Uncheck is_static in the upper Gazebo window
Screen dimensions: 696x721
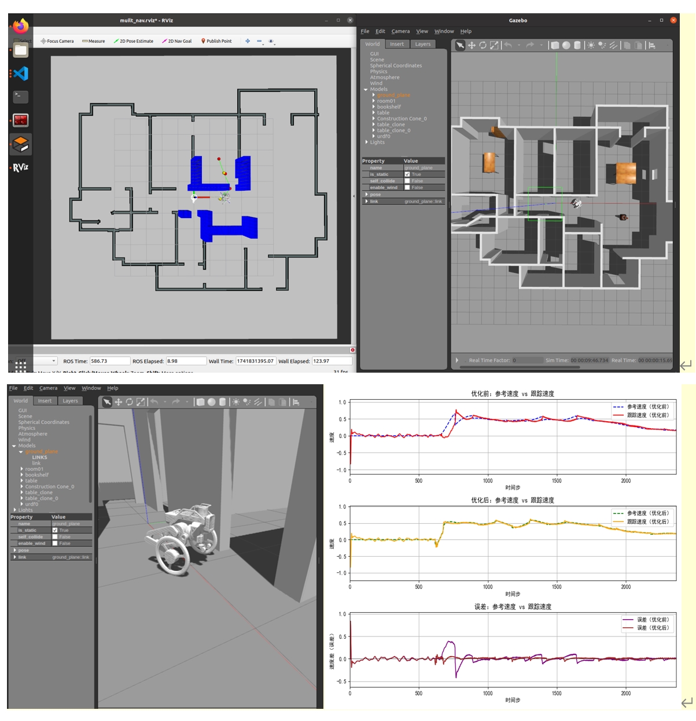point(407,174)
